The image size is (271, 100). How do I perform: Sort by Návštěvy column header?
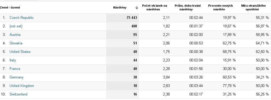tap(120, 8)
